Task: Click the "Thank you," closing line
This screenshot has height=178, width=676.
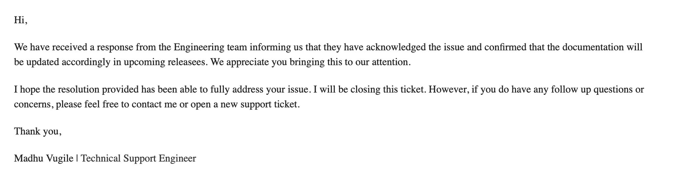Action: (x=38, y=131)
